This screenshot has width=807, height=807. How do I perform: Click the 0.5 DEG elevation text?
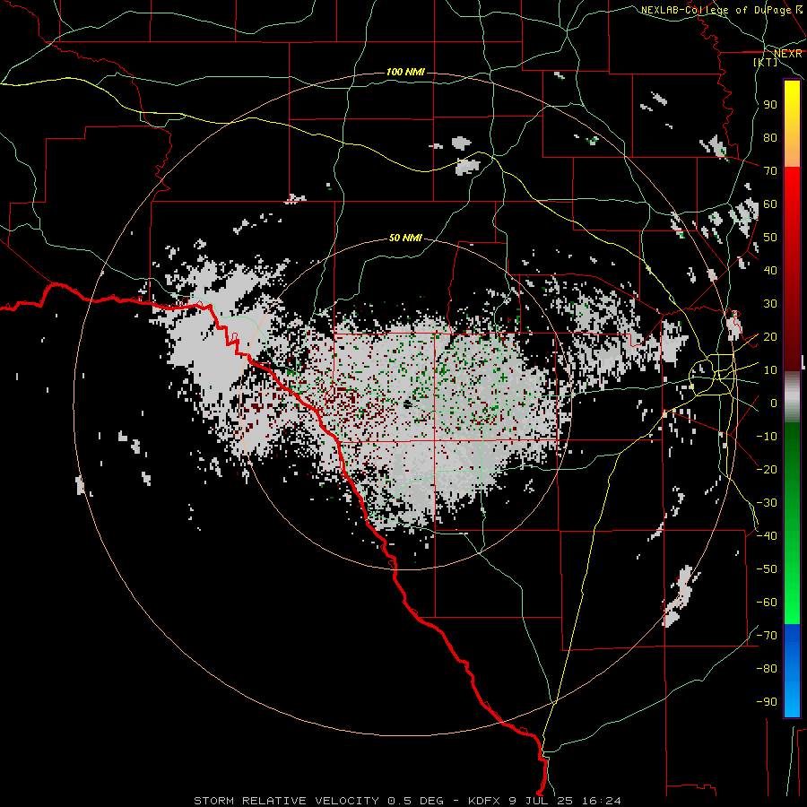tap(415, 801)
